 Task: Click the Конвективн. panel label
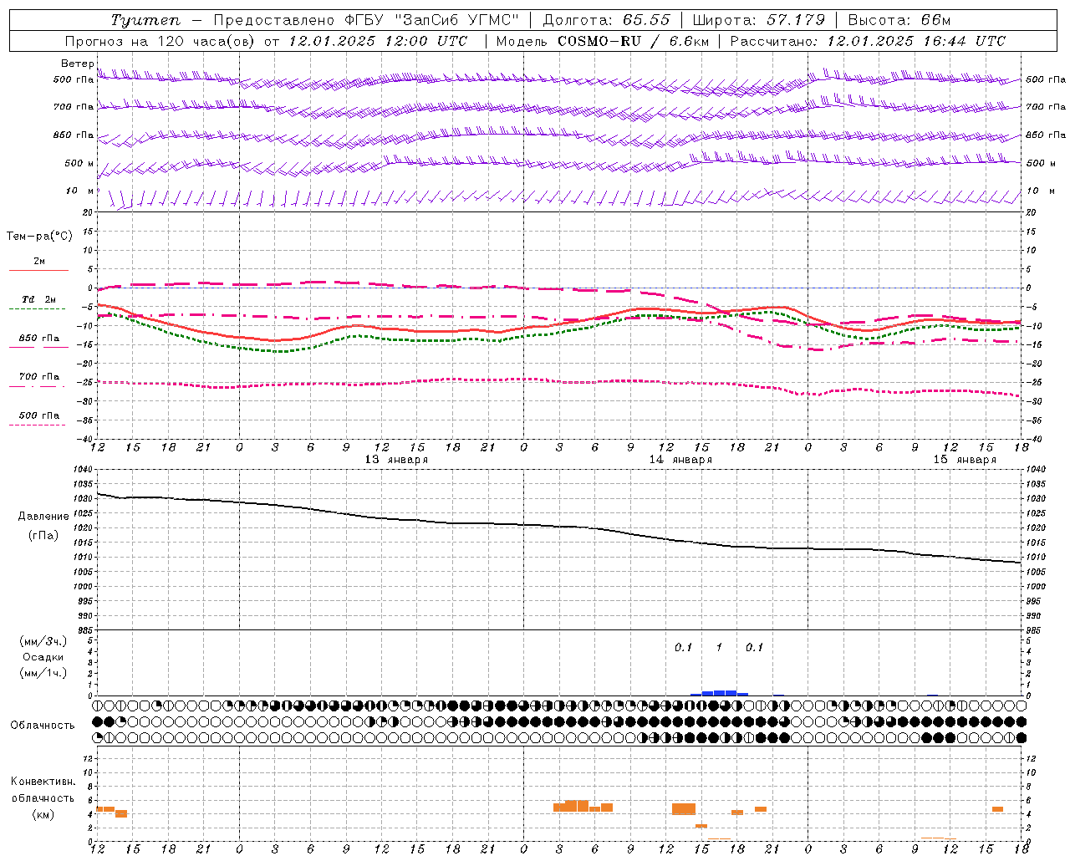click(43, 782)
